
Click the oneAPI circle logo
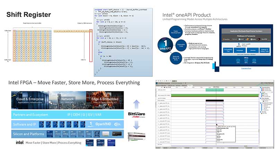coord(165,45)
